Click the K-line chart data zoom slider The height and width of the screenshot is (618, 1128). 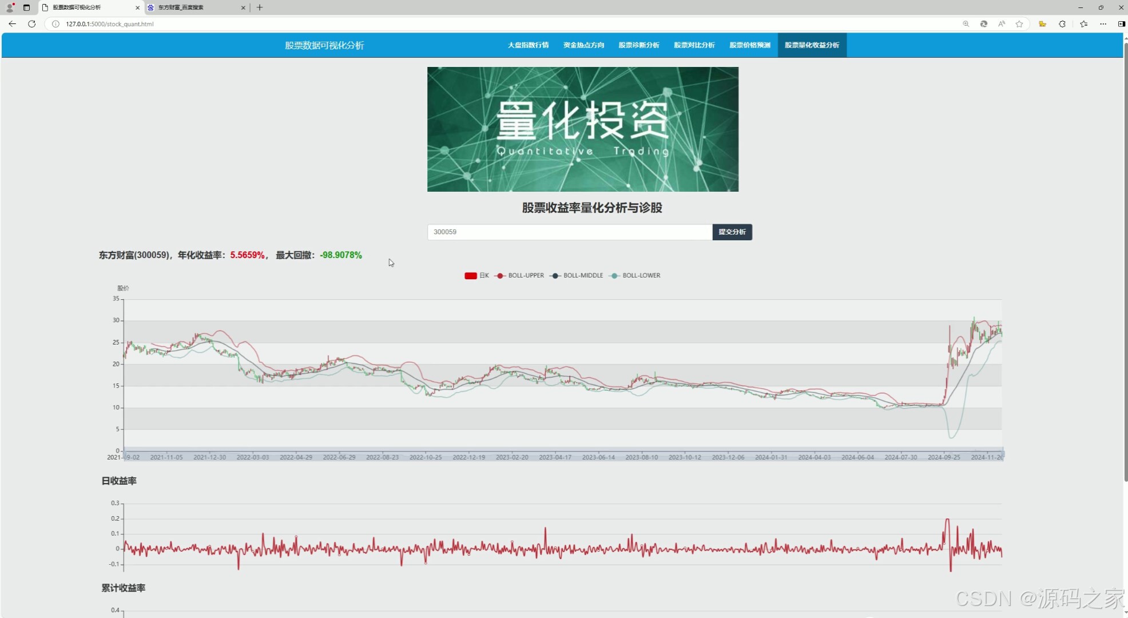563,453
